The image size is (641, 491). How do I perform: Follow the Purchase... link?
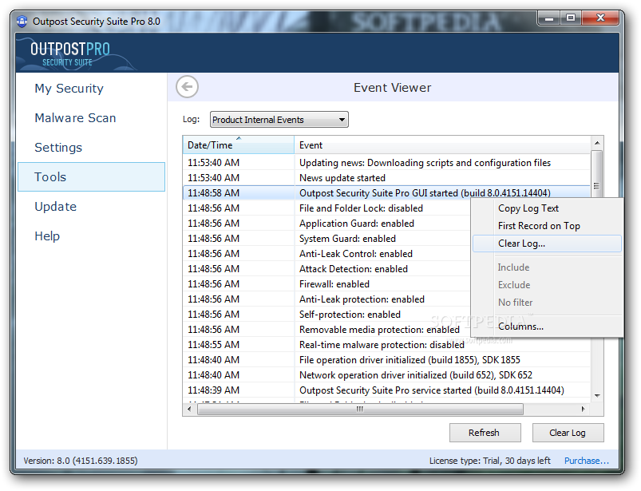pos(587,461)
